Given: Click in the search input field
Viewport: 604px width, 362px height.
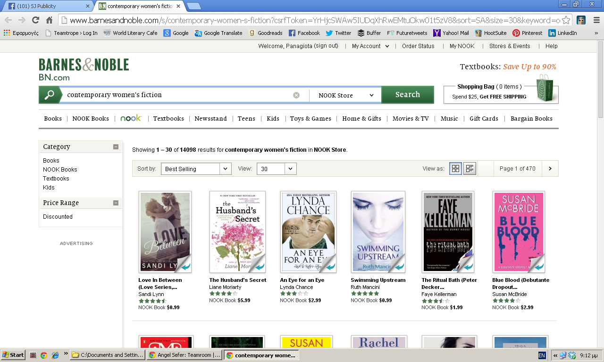Looking at the screenshot, I should (179, 95).
